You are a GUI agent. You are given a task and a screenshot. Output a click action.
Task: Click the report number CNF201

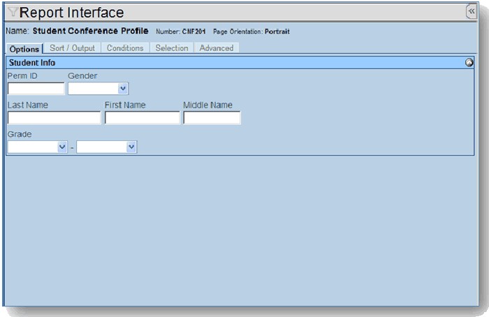point(194,32)
